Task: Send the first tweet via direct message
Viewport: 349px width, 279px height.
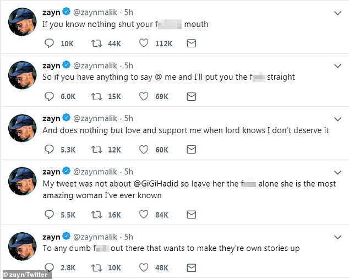Action: (x=191, y=43)
